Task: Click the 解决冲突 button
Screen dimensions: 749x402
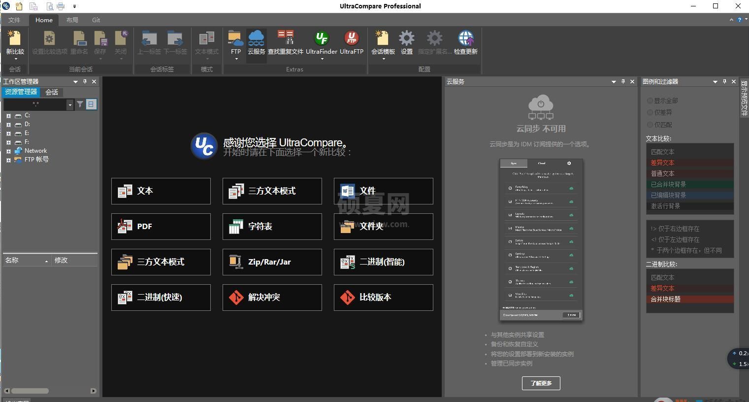Action: click(272, 298)
